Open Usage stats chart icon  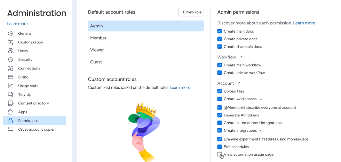click(11, 86)
